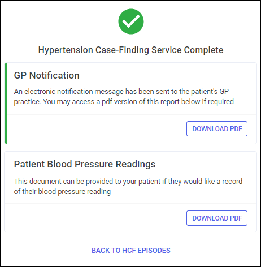This screenshot has height=267, width=261.
Task: Click the green accent bar on GP Notification card
Action: pyautogui.click(x=6, y=103)
